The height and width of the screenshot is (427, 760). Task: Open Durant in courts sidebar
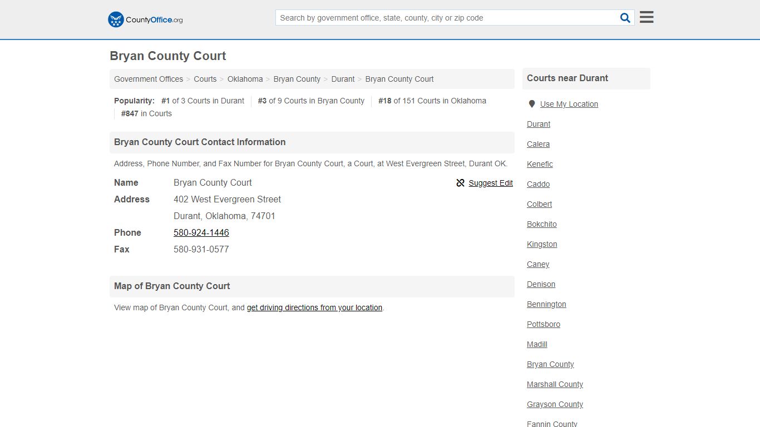539,124
